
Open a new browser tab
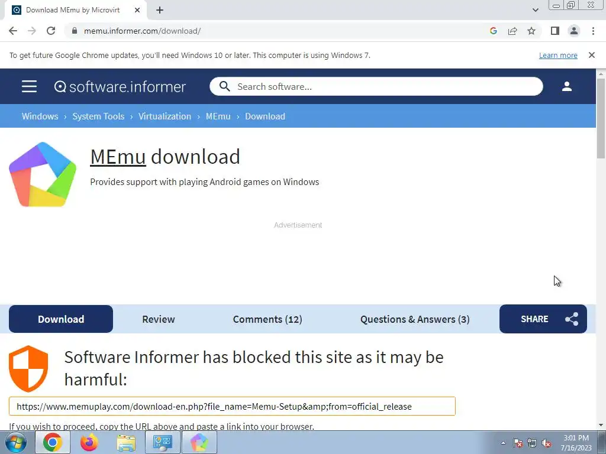coord(160,10)
